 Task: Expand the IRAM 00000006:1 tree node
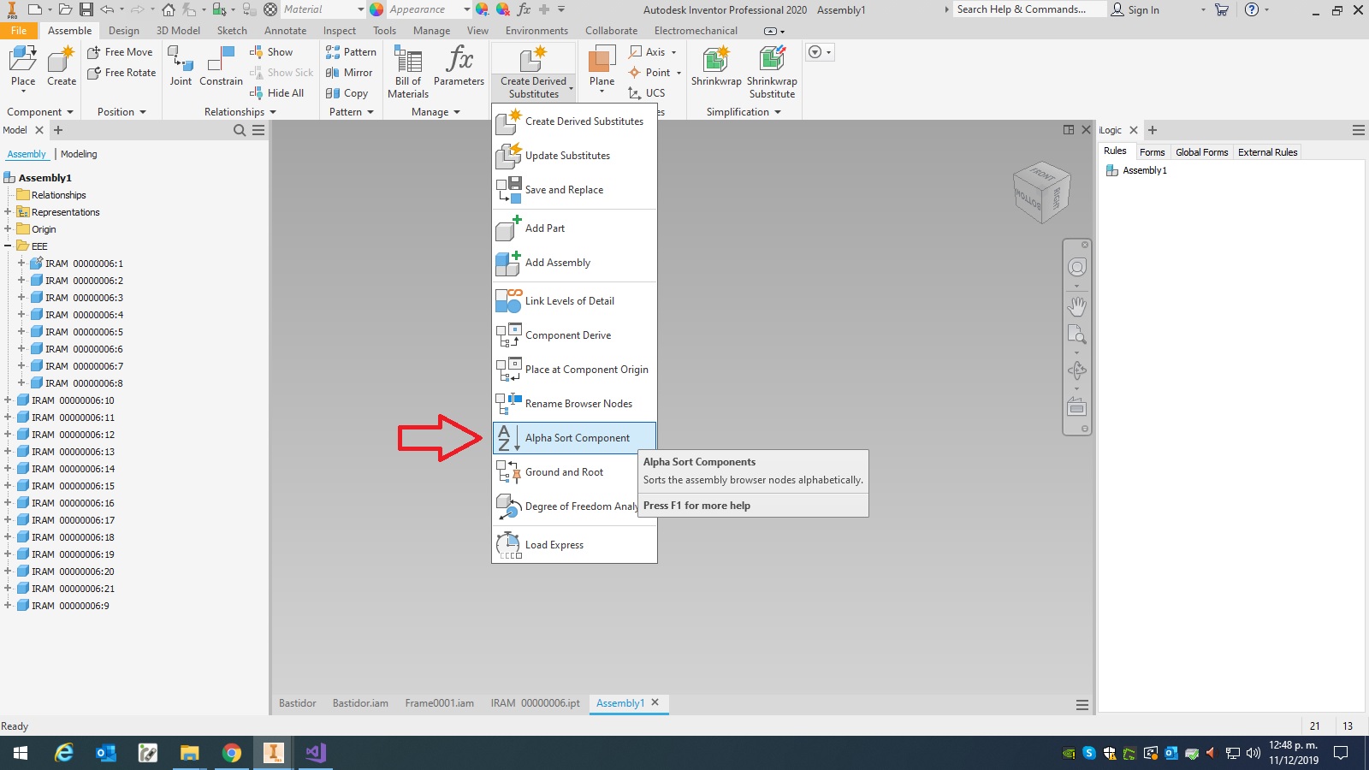click(21, 264)
